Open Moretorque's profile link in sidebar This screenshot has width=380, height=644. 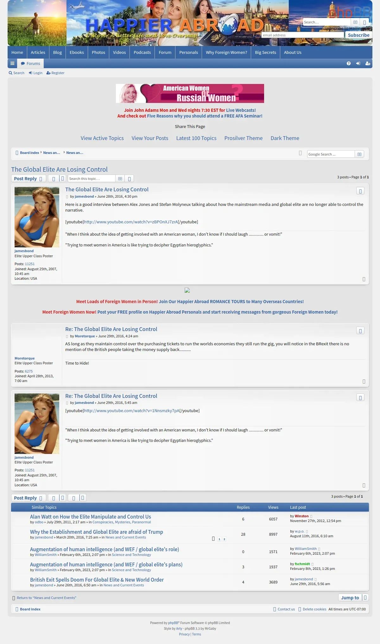tap(24, 358)
